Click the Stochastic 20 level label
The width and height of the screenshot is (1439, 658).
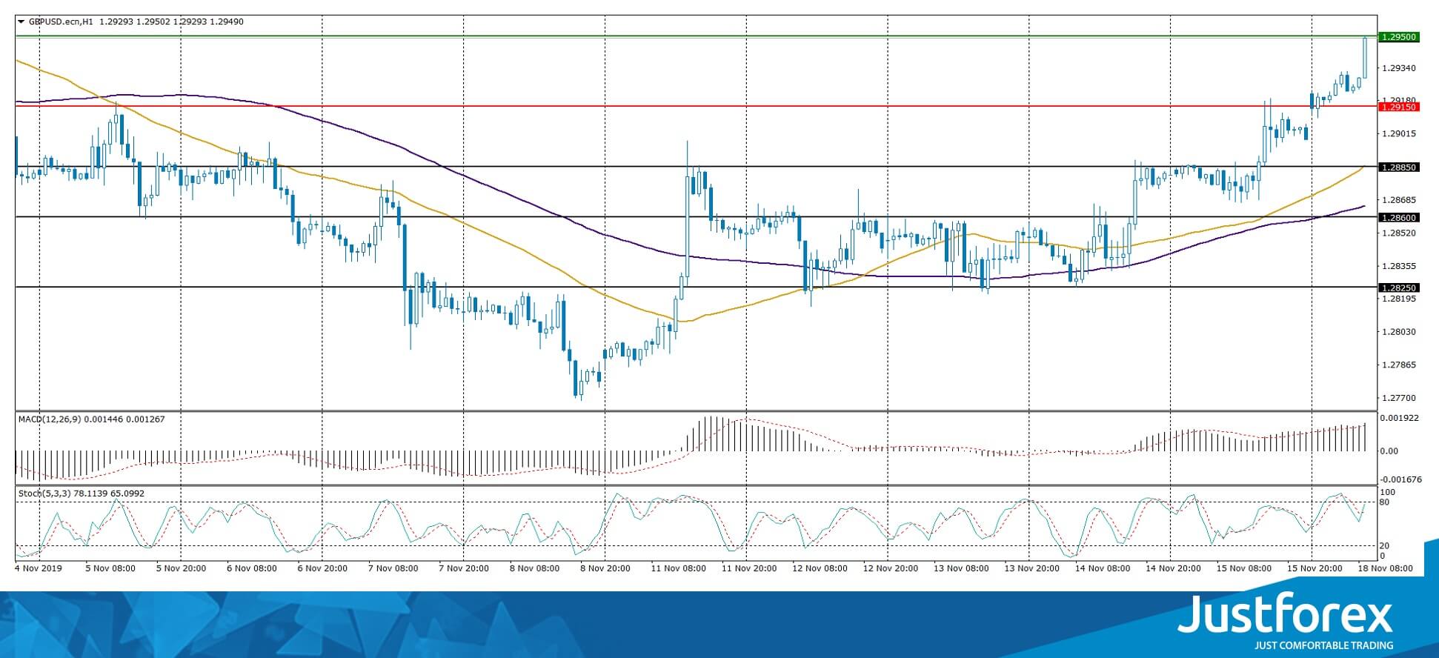(x=1385, y=546)
